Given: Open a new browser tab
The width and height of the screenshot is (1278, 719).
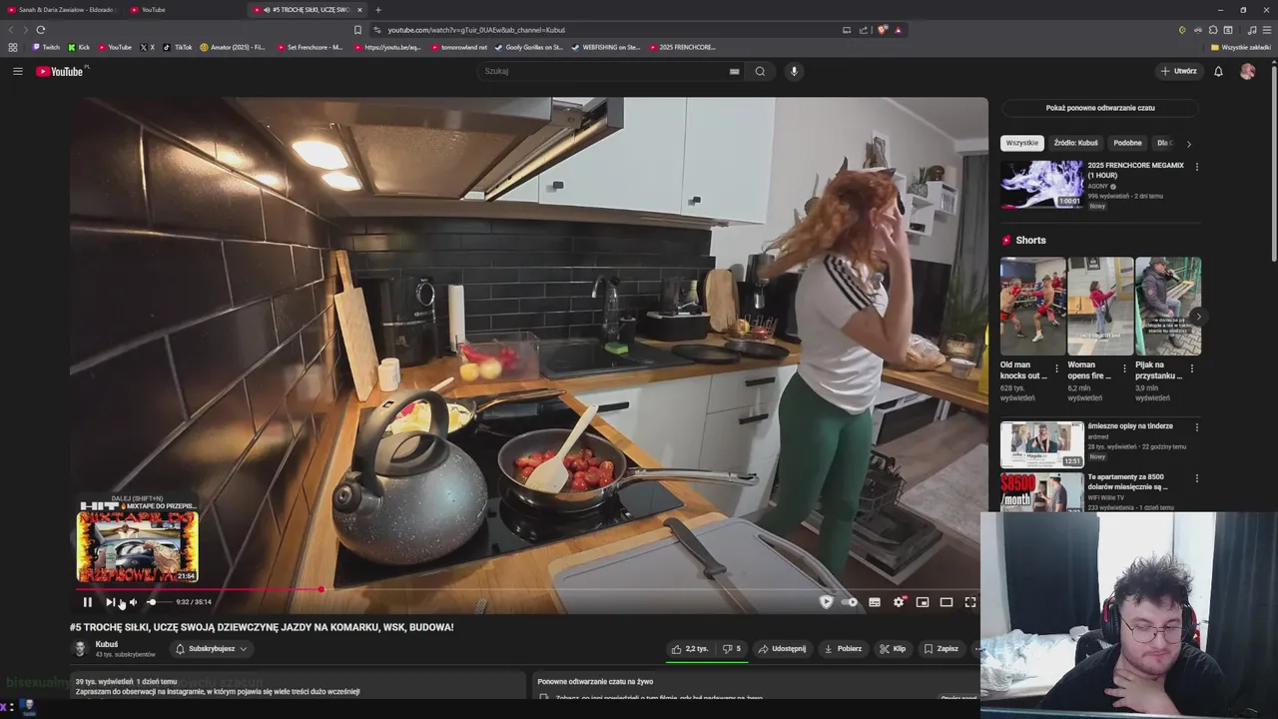Looking at the screenshot, I should pyautogui.click(x=378, y=10).
